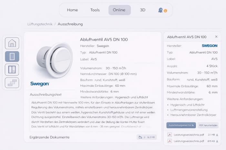This screenshot has width=226, height=150.
Task: Switch to the Tools tab
Action: click(95, 10)
